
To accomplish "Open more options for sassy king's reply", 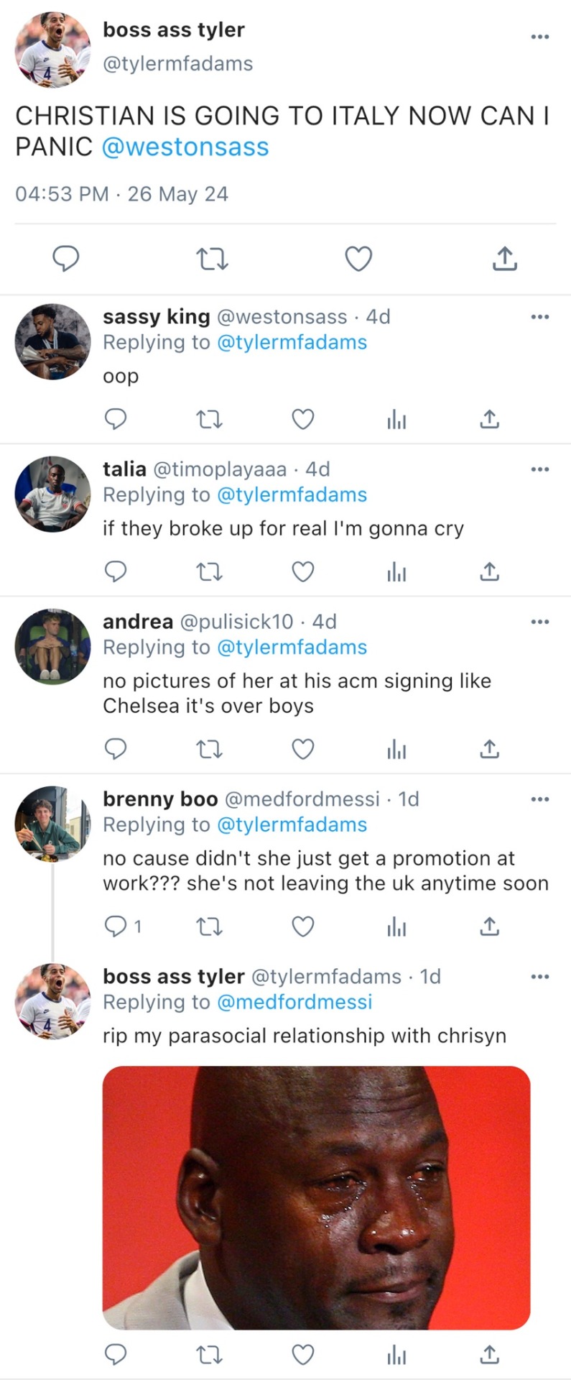I will (x=539, y=317).
